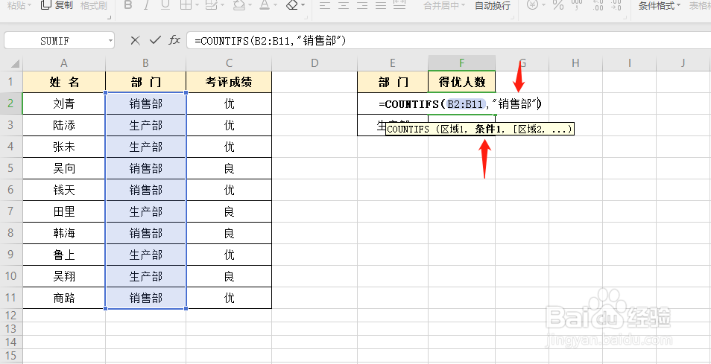711x364 pixels.
Task: Select row 14 header
Action: click(x=11, y=342)
